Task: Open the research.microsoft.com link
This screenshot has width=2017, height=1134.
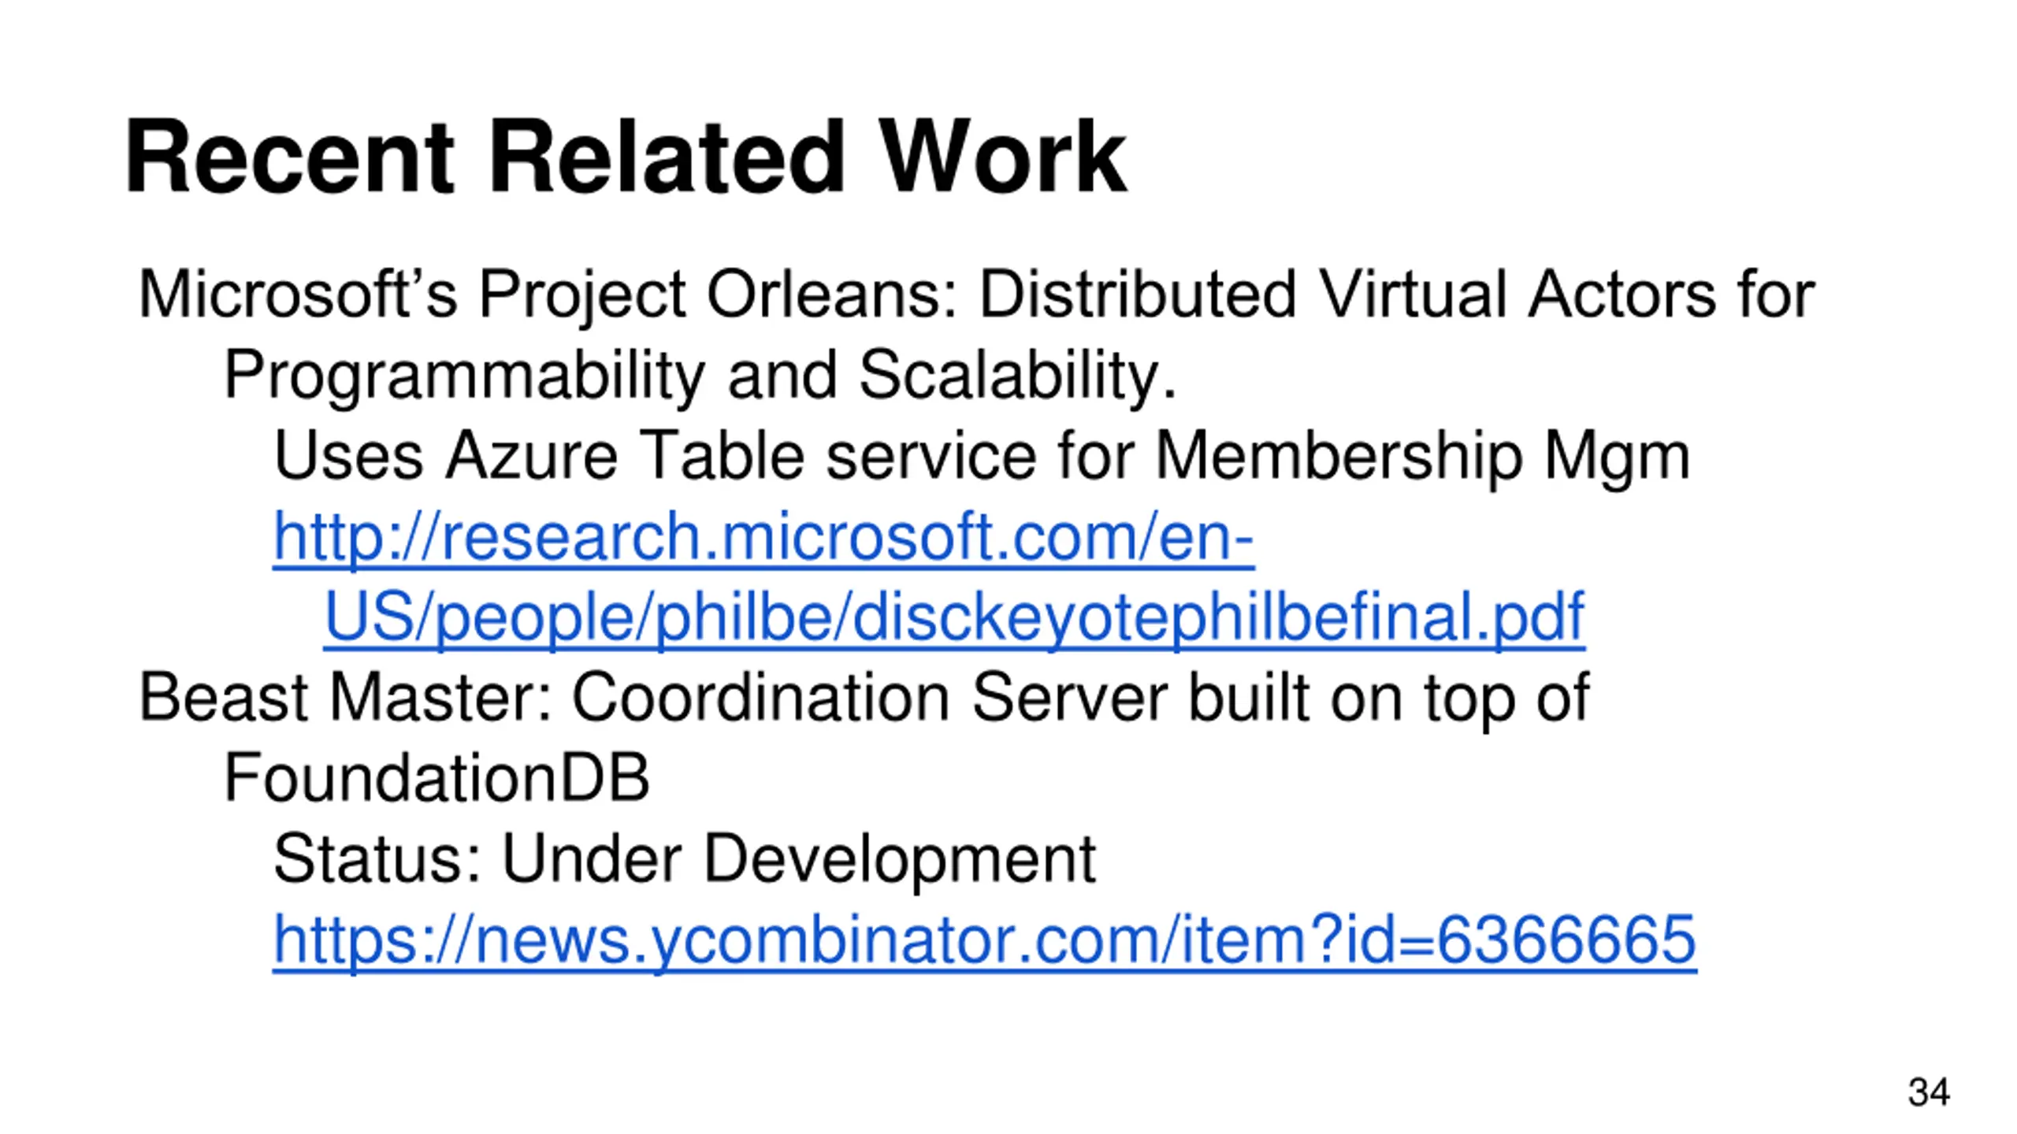Action: tap(763, 537)
